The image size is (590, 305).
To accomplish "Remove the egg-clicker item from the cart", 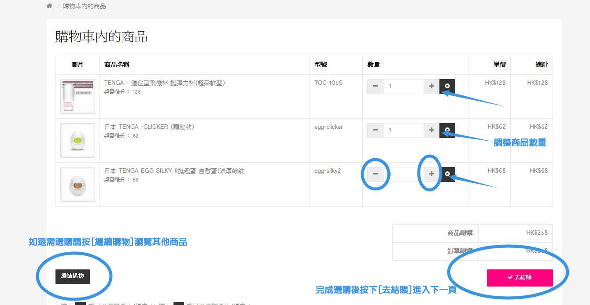I will [x=447, y=130].
